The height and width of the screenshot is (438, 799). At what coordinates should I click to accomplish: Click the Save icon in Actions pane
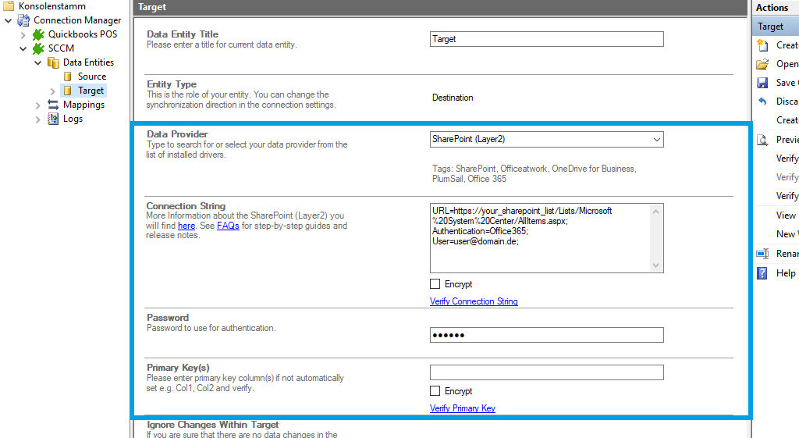tap(762, 83)
